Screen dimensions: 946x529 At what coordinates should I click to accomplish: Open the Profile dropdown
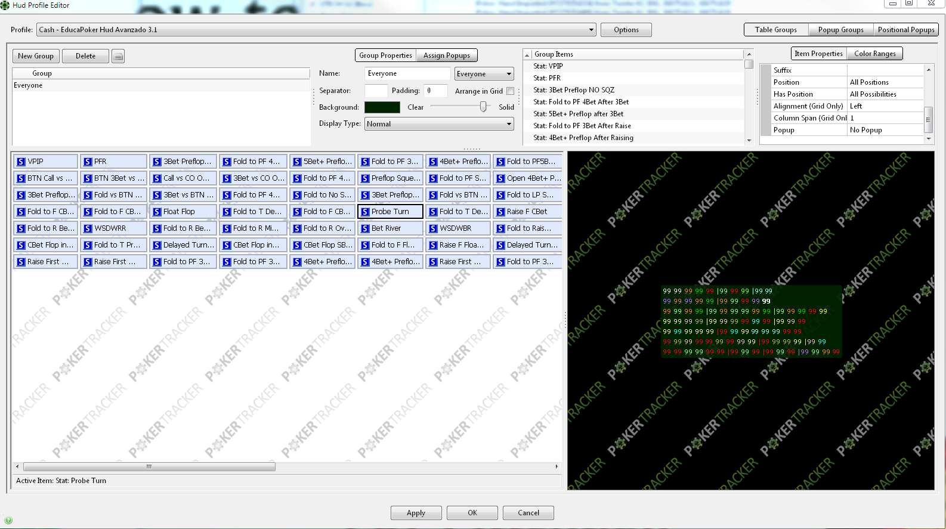pos(316,30)
